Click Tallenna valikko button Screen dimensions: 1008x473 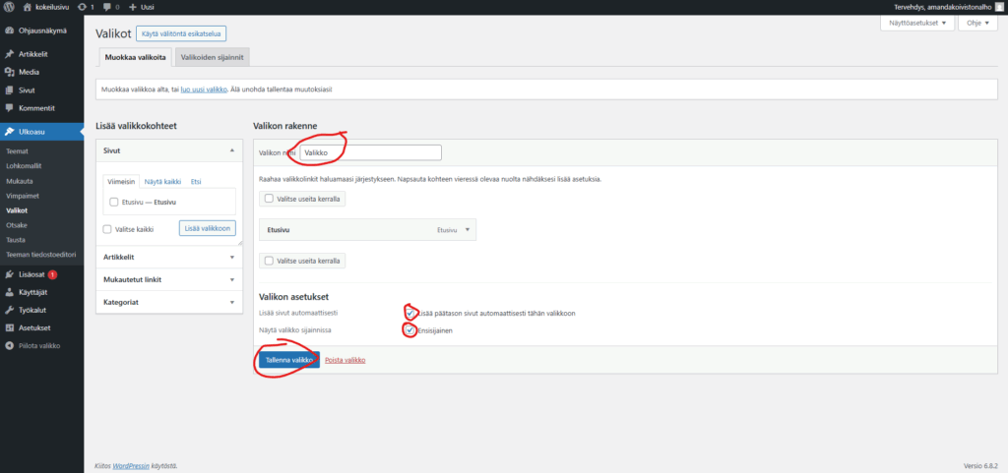289,360
